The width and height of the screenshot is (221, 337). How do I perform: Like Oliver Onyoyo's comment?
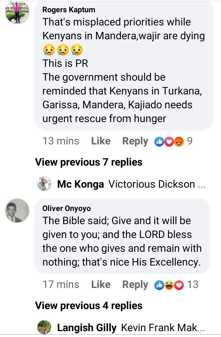pos(101,284)
